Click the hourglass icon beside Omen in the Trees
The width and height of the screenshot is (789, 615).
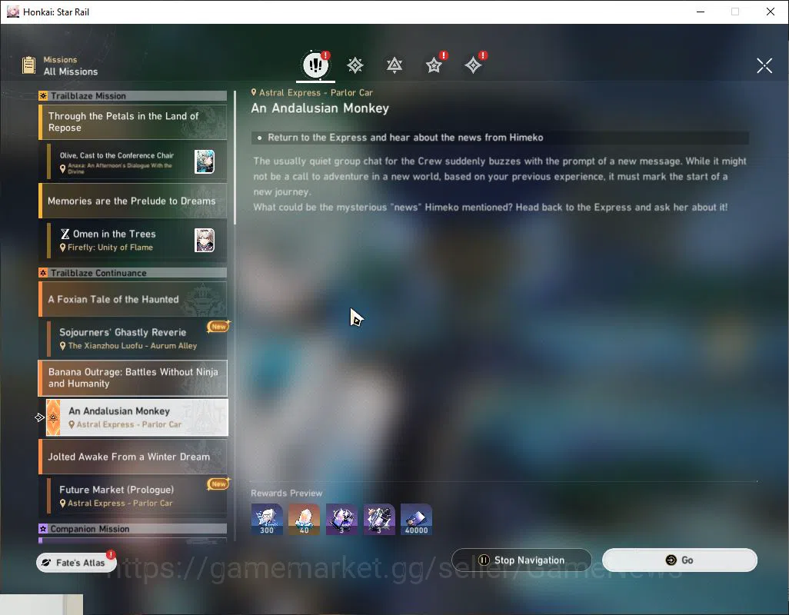pyautogui.click(x=65, y=234)
